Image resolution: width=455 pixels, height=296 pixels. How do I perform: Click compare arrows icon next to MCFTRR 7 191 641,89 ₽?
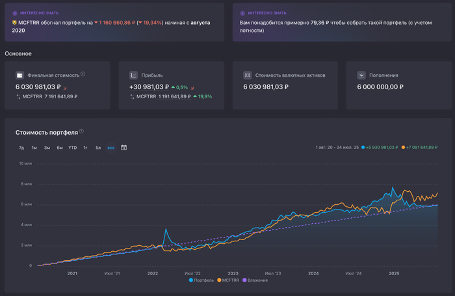pos(18,96)
